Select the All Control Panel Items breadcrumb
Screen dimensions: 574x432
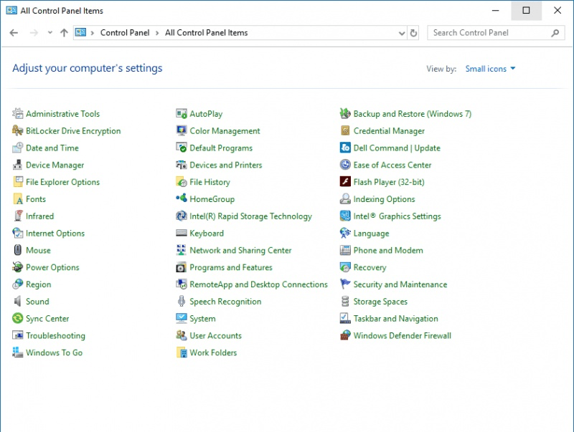click(207, 33)
